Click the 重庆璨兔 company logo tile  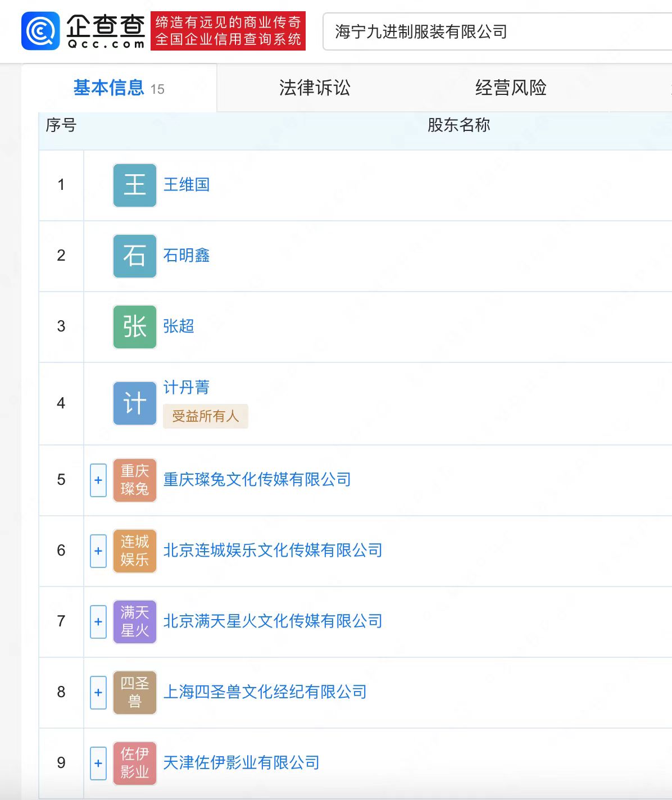[135, 480]
